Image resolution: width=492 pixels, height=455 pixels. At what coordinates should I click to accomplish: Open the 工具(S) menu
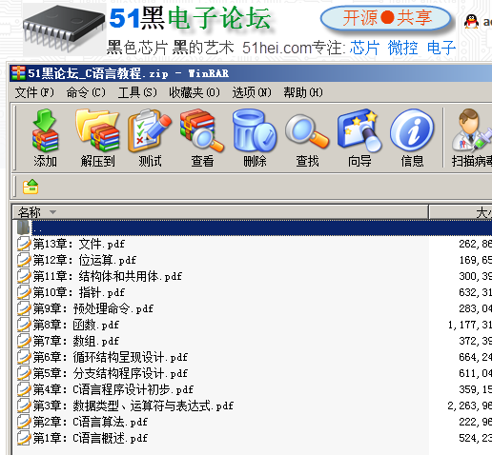137,92
